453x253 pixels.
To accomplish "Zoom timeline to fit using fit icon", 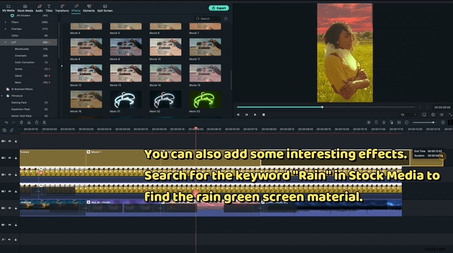I will pyautogui.click(x=443, y=122).
